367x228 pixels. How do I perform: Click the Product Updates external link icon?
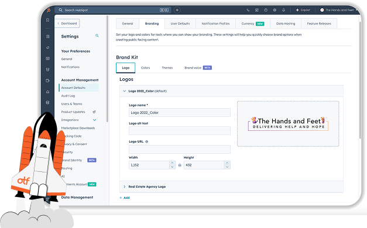coord(94,112)
